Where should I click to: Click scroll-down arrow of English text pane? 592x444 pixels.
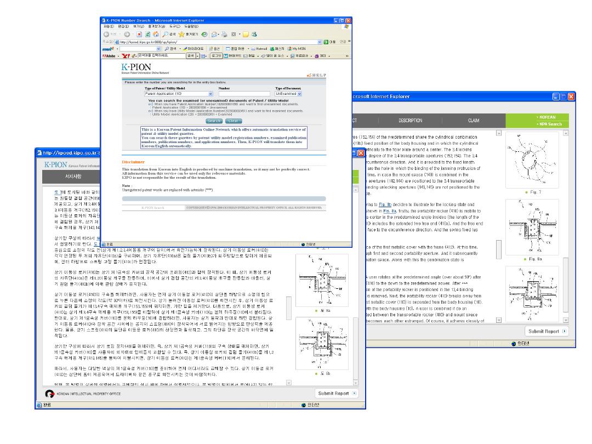(499, 320)
